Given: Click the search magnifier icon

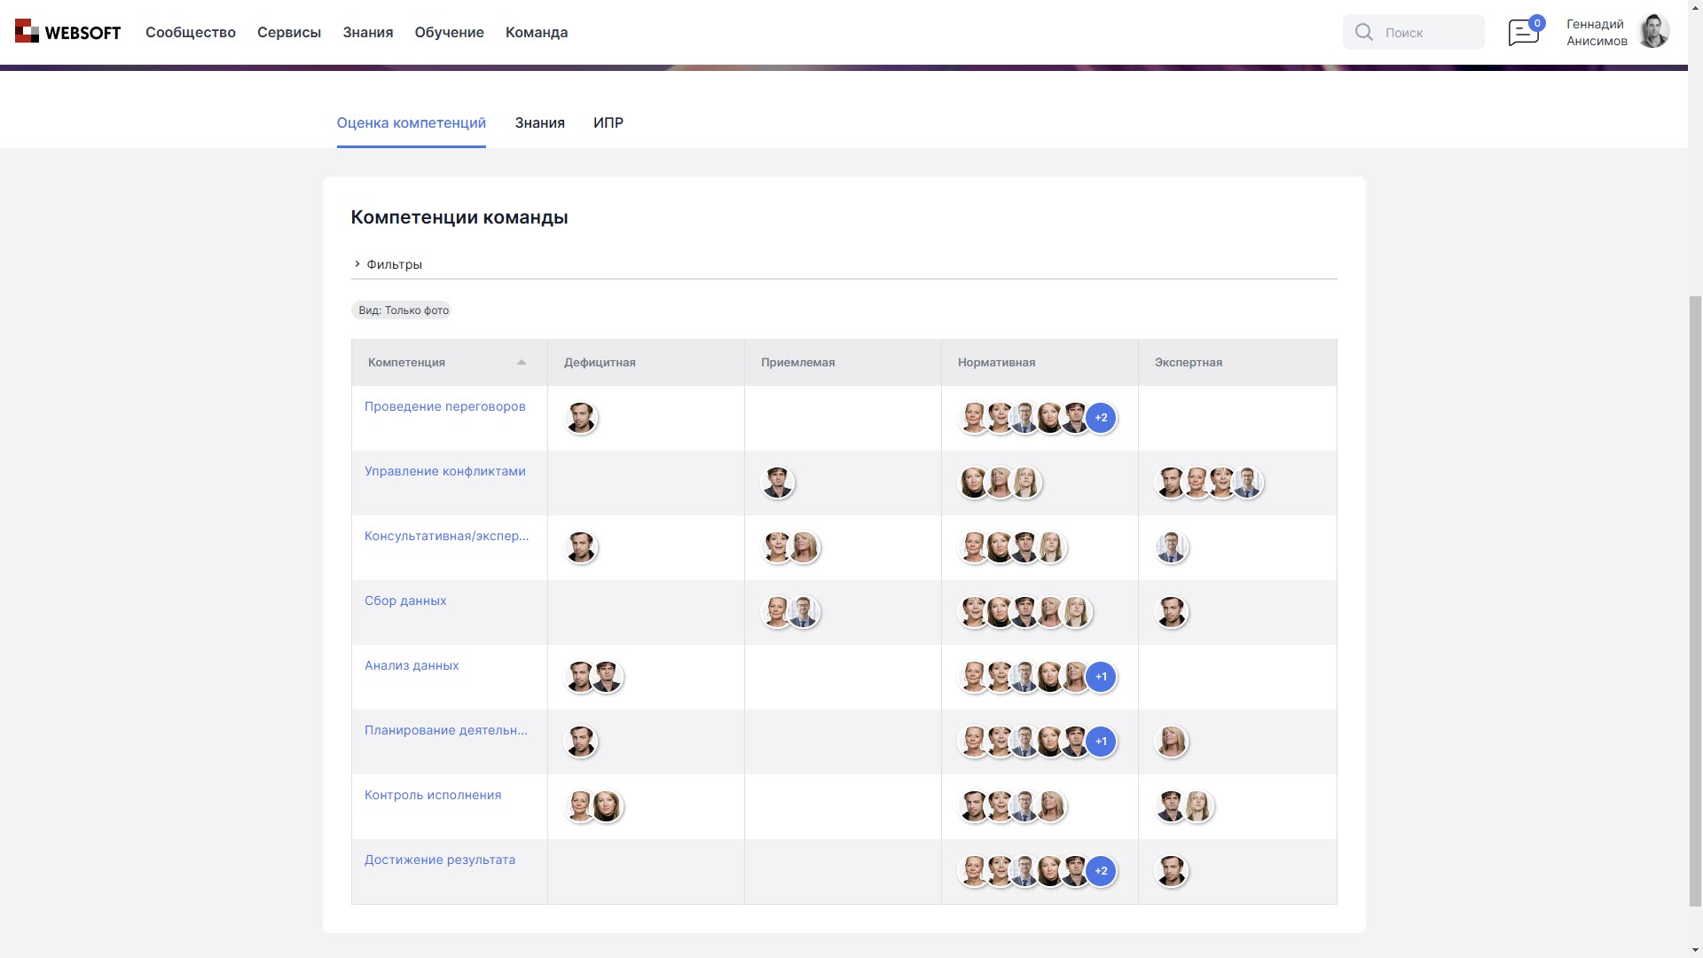Looking at the screenshot, I should (1364, 32).
